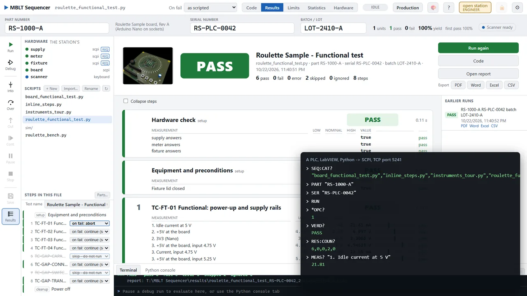This screenshot has width=527, height=296.
Task: Open the On fail 'as scripted' dropdown
Action: [x=211, y=7]
